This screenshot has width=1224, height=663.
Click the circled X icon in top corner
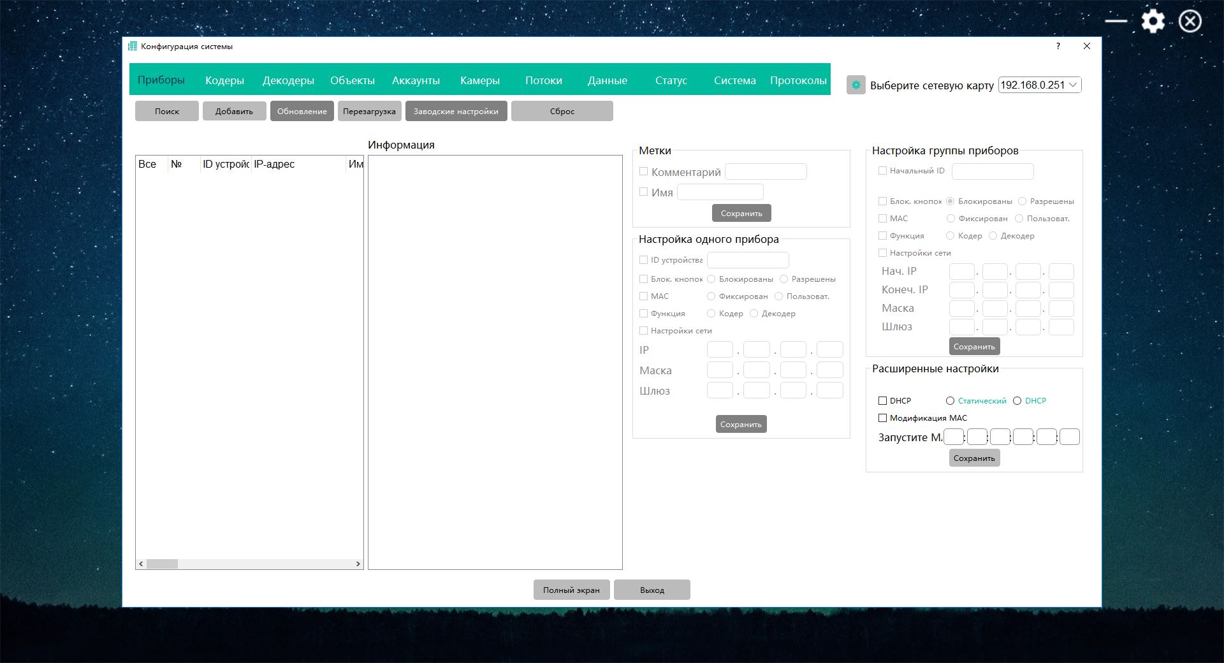1190,21
